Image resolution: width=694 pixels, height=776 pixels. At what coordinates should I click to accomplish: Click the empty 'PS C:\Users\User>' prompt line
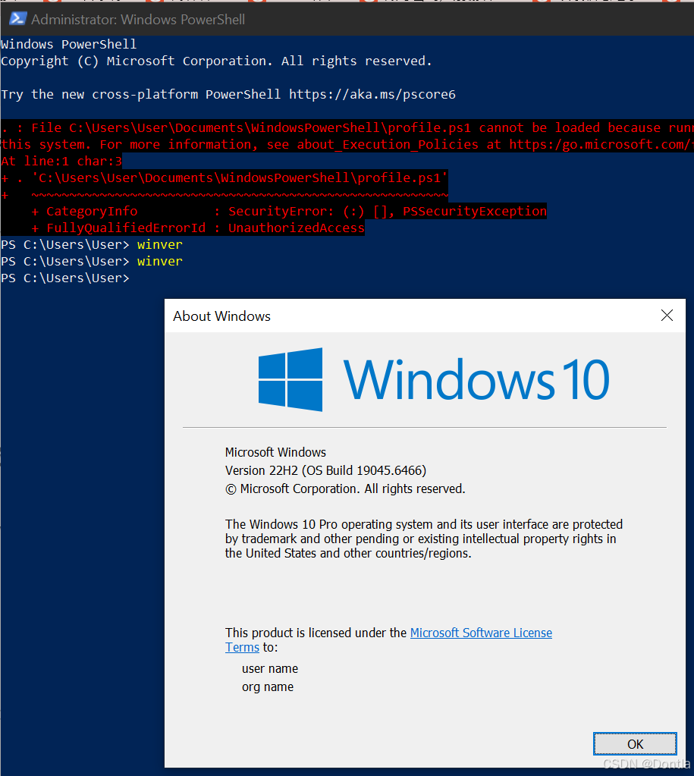coord(64,278)
